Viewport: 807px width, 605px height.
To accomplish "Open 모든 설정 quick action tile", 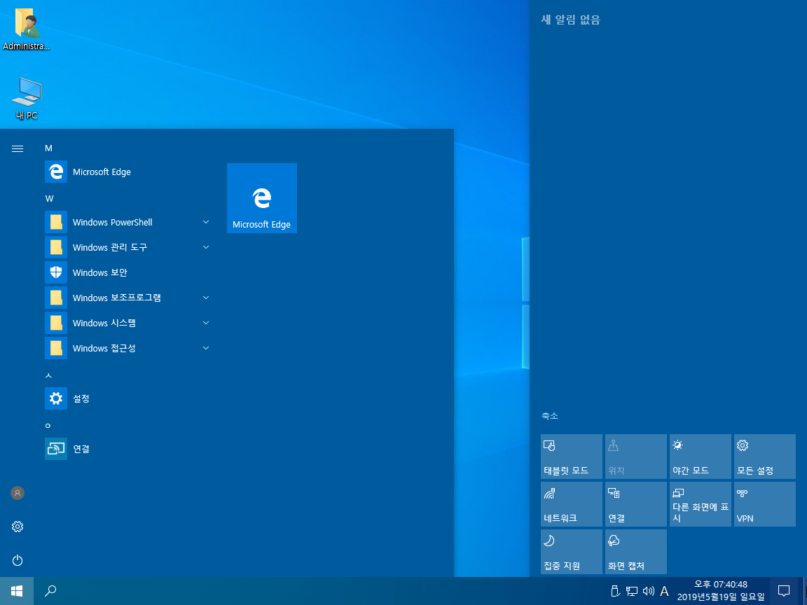I will point(764,457).
